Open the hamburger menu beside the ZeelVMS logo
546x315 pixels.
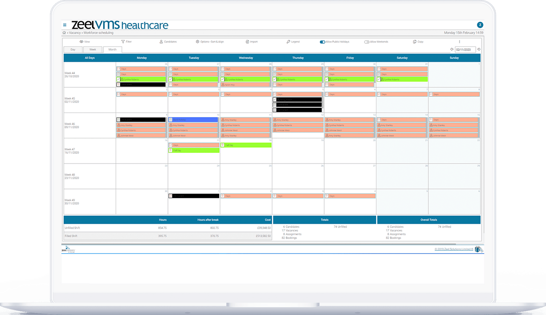(x=65, y=25)
